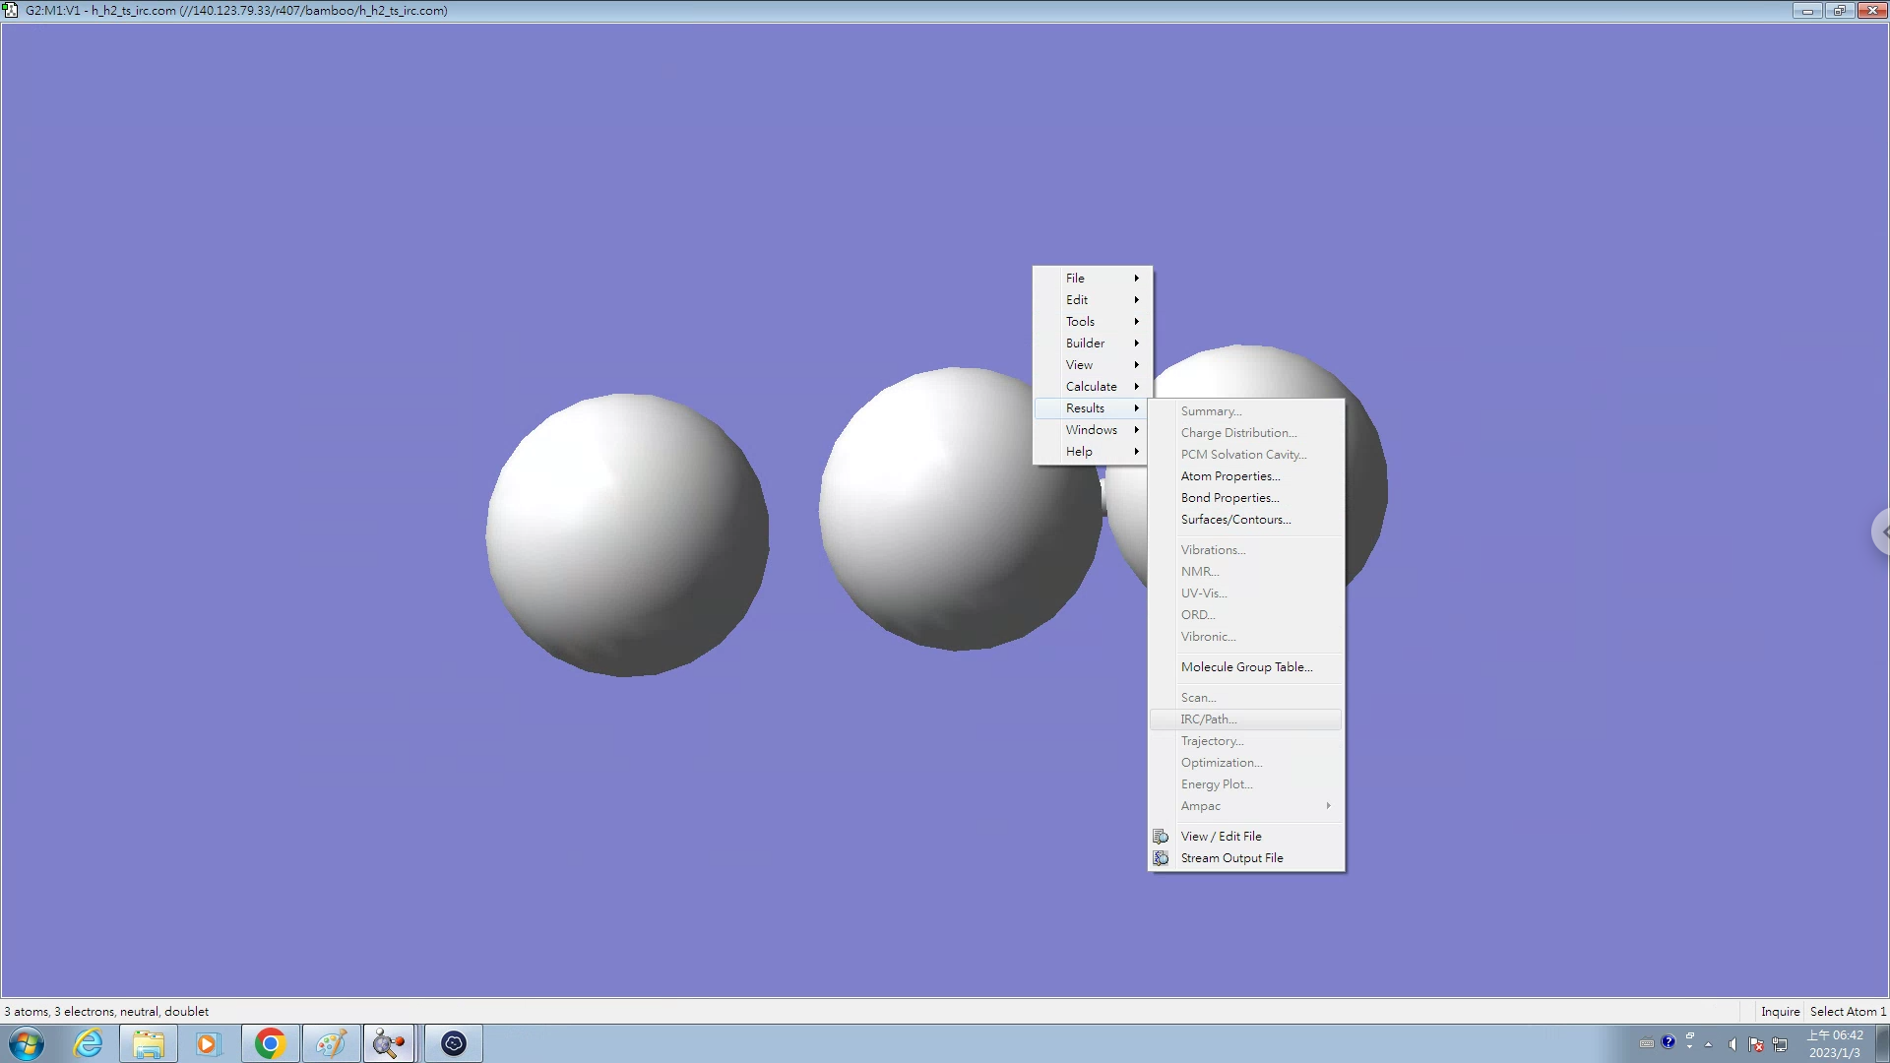Click the volume speaker tray icon

1732,1044
